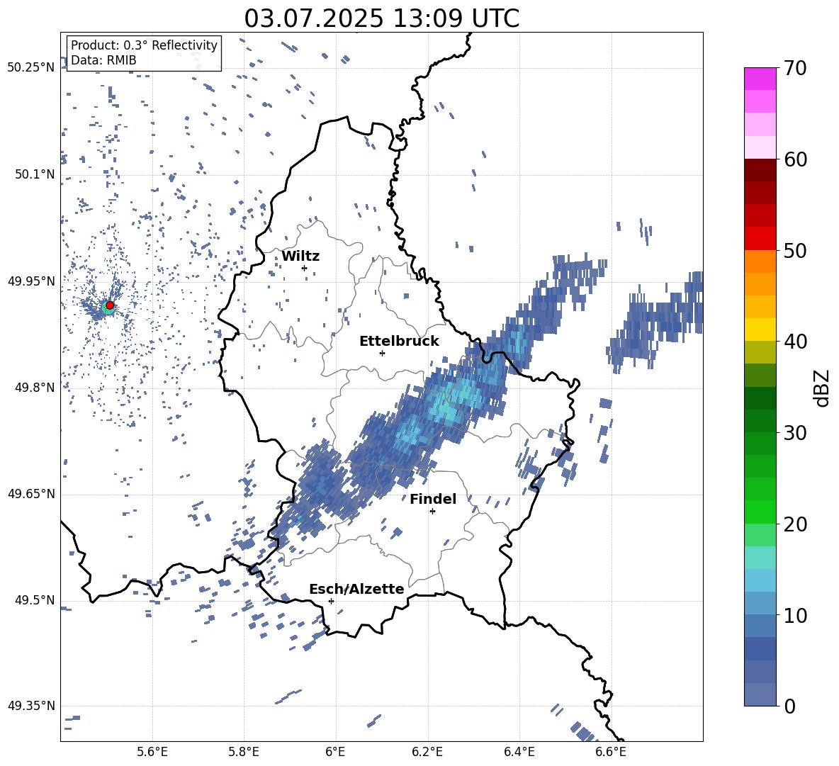Click the 6°E longitude label
Viewport: 839px width, 766px height.
click(335, 753)
